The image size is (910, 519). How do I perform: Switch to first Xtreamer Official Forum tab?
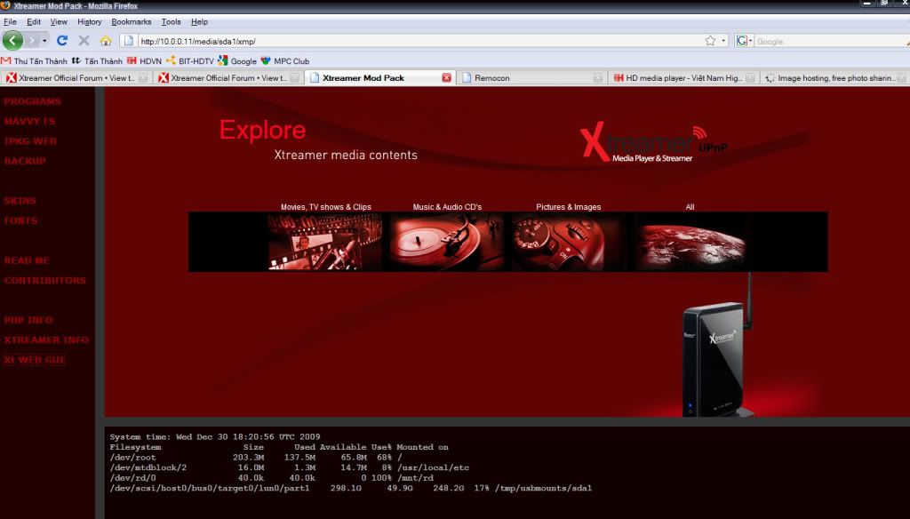[76, 78]
